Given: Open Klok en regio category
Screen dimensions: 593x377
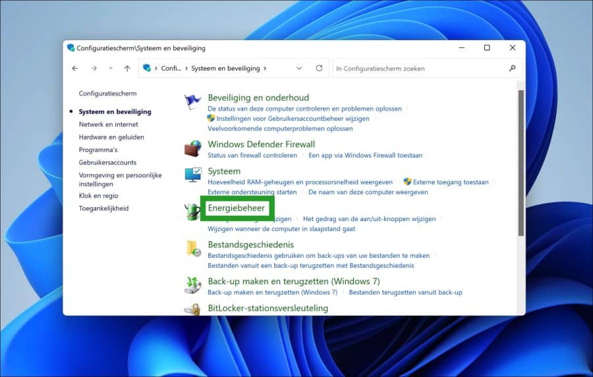Looking at the screenshot, I should (99, 195).
